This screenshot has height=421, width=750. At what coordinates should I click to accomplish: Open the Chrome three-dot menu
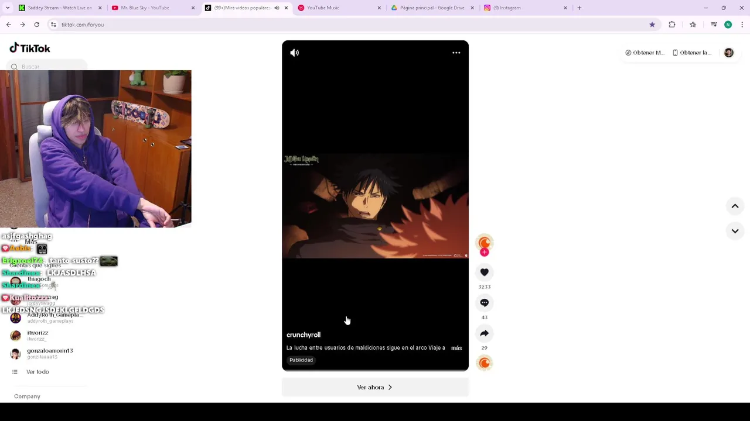tap(742, 25)
